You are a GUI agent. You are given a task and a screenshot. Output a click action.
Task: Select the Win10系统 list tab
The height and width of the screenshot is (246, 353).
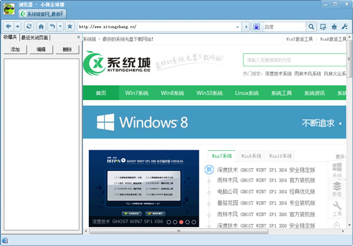coord(280,156)
